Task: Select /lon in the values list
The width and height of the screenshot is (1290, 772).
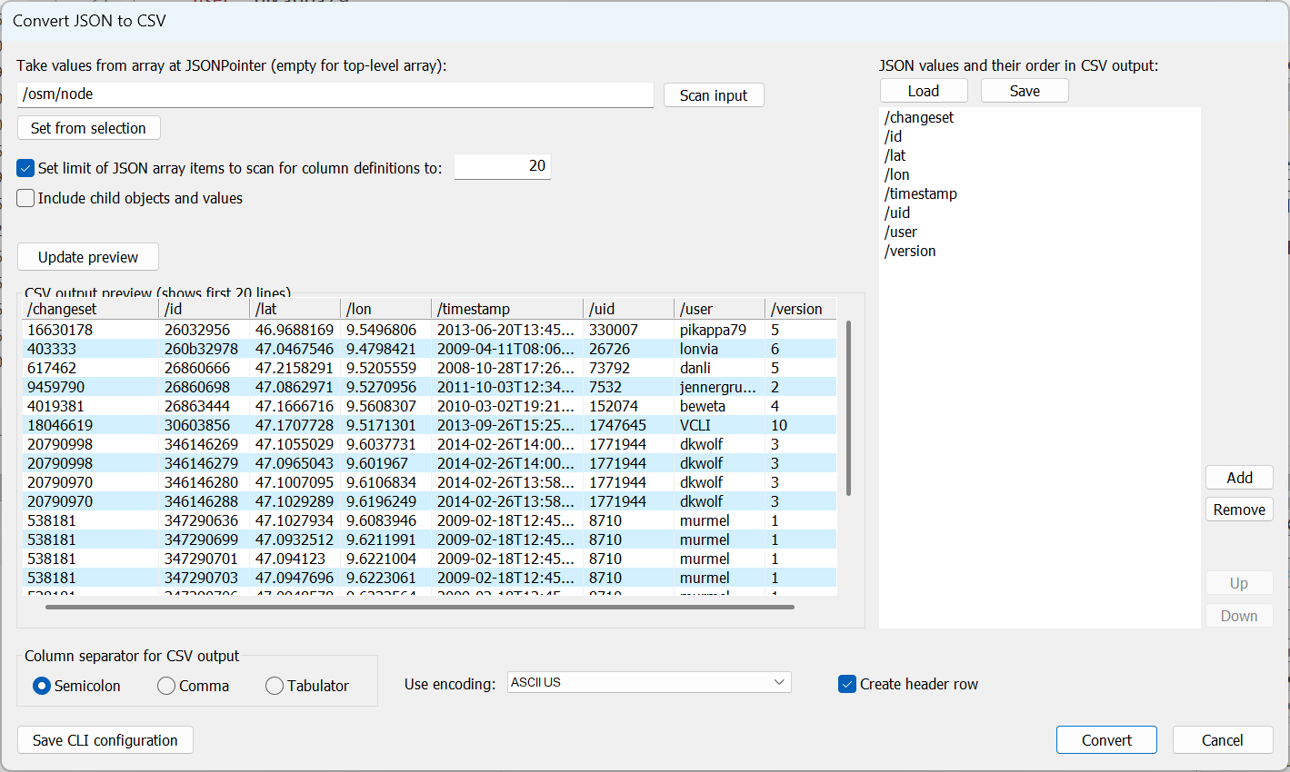Action: [x=897, y=174]
